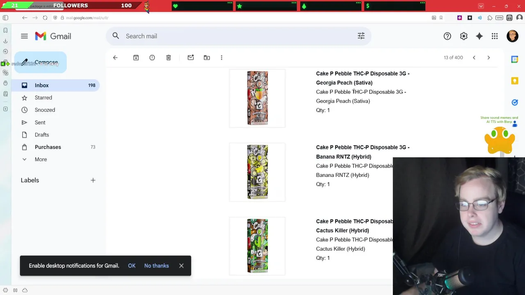Open browser tab list dropdown

(x=481, y=6)
